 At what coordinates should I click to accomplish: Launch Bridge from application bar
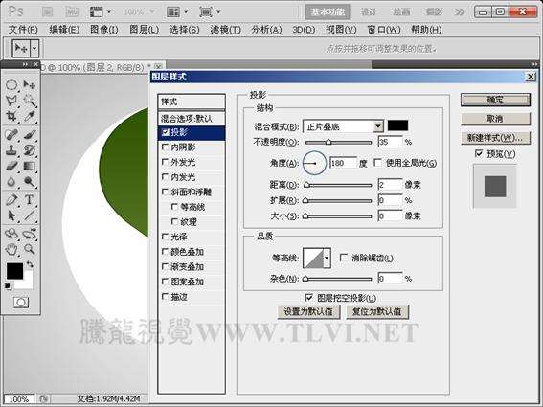(48, 11)
